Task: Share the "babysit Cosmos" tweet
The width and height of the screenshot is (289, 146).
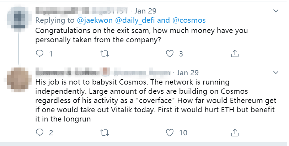Action: (235, 133)
